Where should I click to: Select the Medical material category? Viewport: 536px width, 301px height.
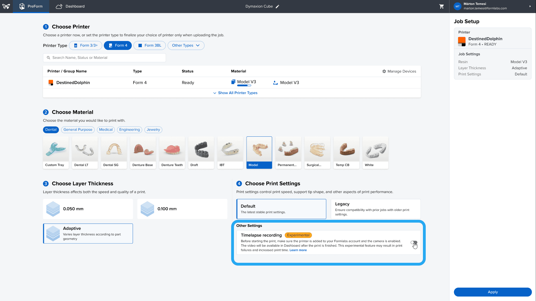click(106, 130)
